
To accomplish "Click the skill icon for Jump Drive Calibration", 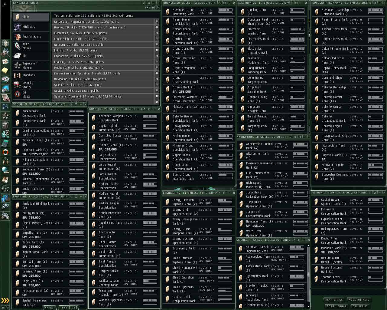I will (241, 194).
